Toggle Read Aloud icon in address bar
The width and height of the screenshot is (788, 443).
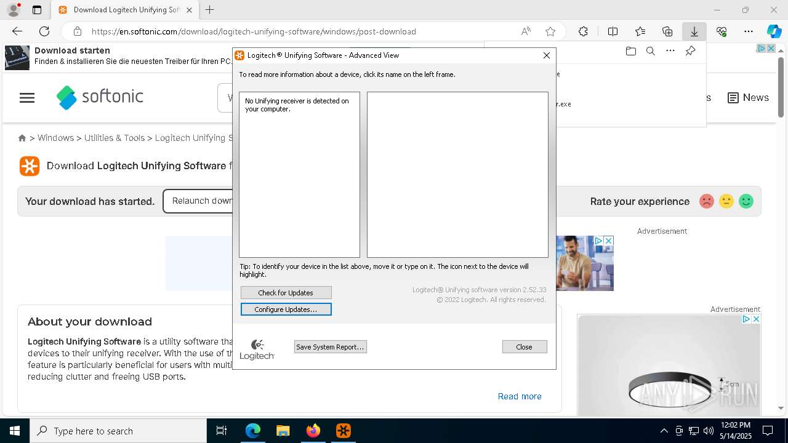[x=526, y=31]
